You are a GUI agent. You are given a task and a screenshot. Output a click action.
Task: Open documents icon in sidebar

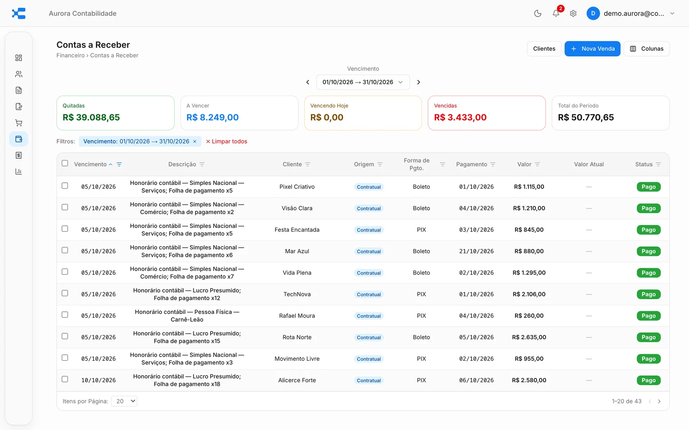[x=19, y=90]
